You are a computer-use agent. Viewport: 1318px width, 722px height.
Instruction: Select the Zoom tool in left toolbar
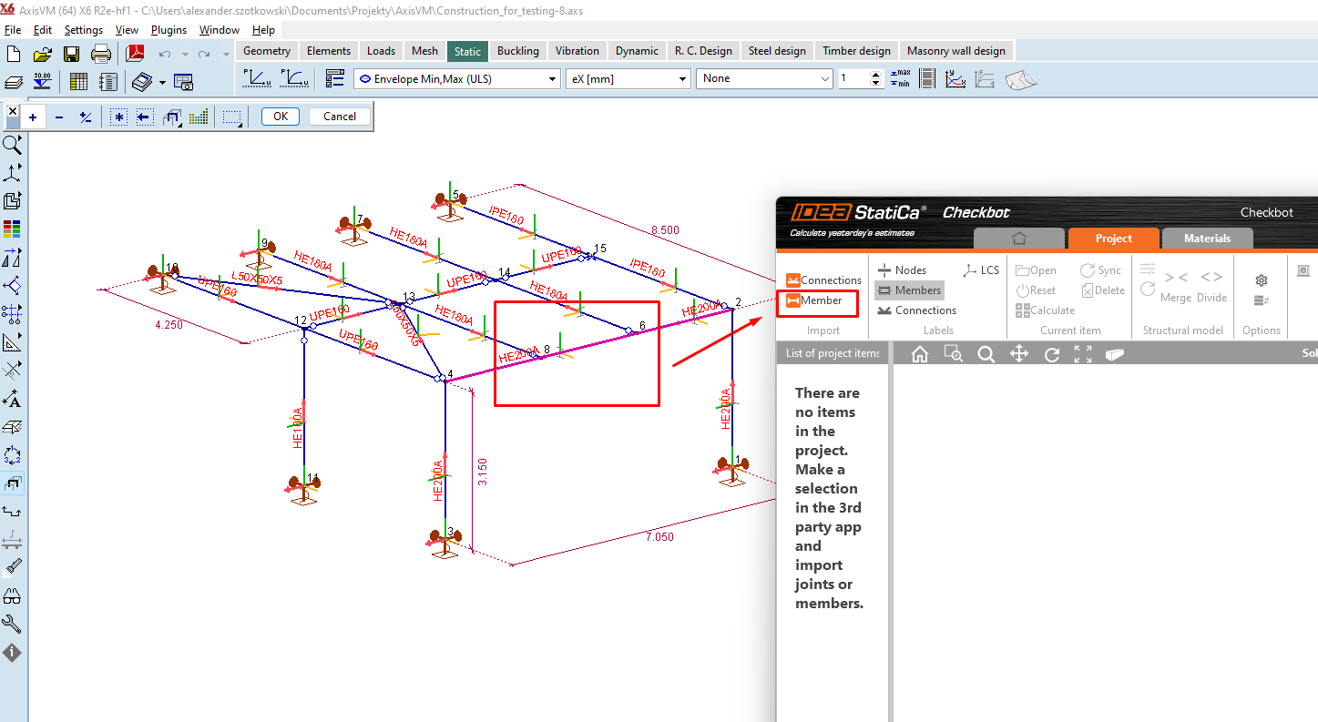coord(12,144)
